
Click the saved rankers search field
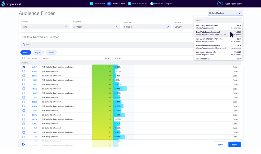pyautogui.click(x=218, y=20)
